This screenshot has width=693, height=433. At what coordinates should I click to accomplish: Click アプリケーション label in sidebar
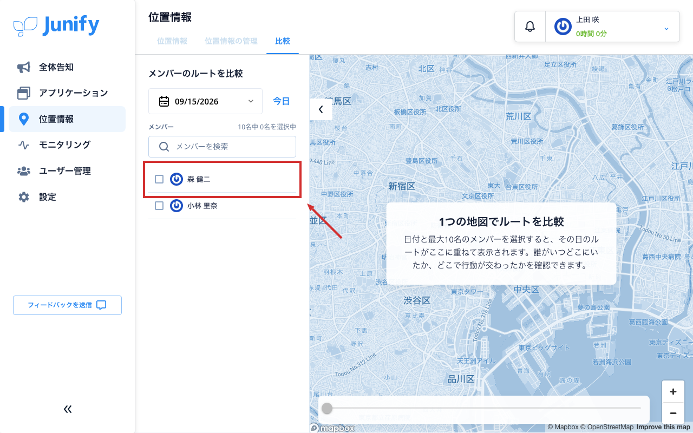[x=74, y=93]
